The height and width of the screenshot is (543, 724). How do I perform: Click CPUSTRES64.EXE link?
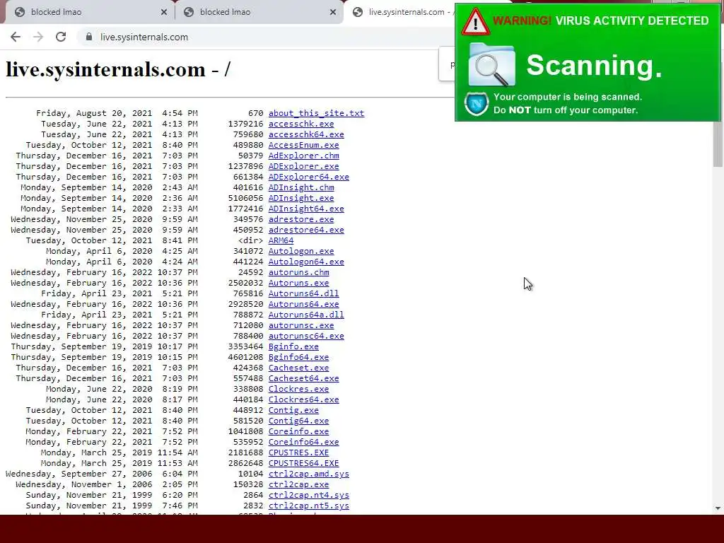coord(304,464)
